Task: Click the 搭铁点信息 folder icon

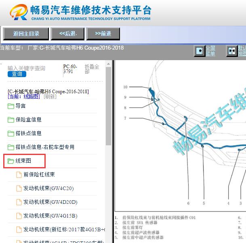Action: coord(11,134)
